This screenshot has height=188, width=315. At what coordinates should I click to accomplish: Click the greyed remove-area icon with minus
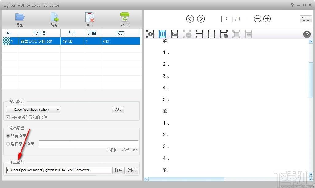187,34
